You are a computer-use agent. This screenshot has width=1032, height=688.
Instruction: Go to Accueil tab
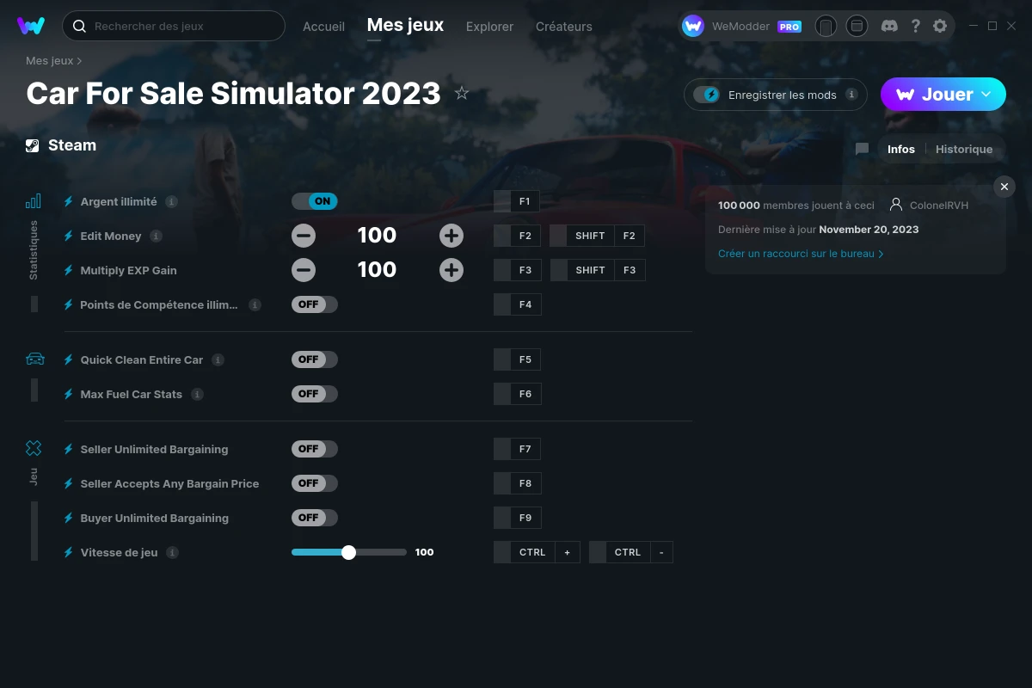pos(323,27)
